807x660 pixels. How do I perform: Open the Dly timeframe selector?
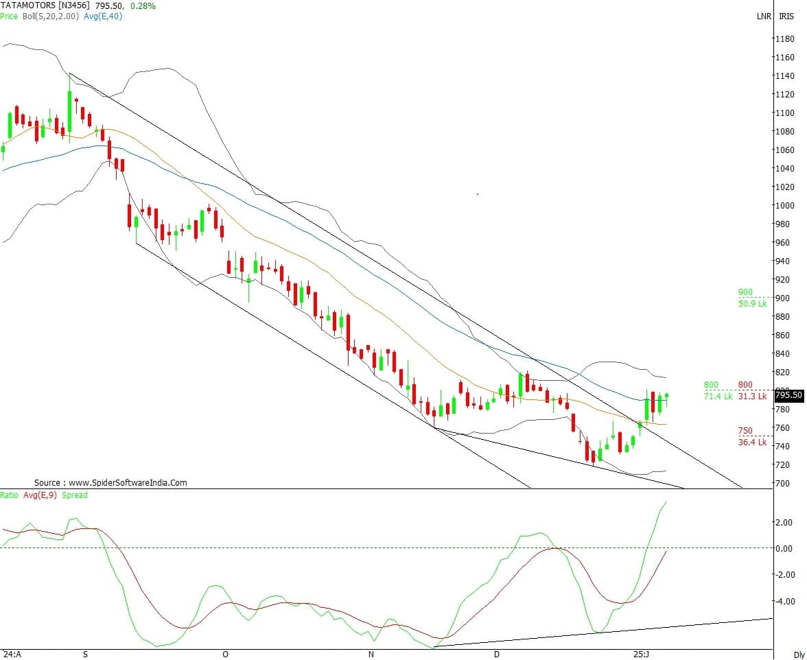point(798,655)
